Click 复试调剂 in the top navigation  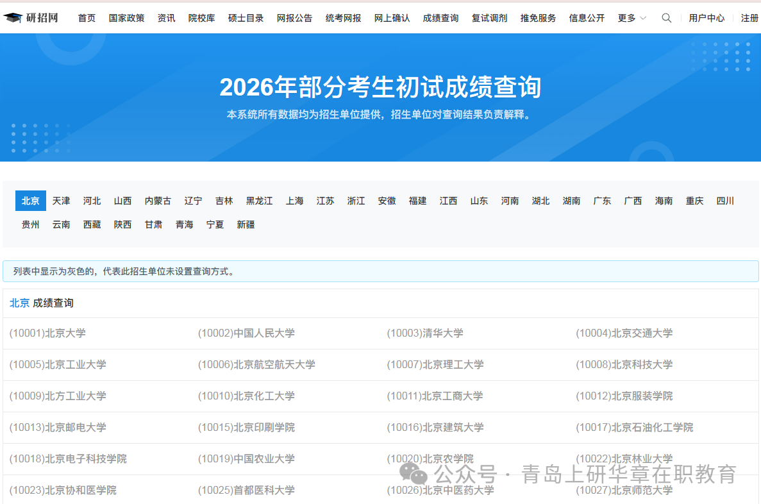(489, 18)
